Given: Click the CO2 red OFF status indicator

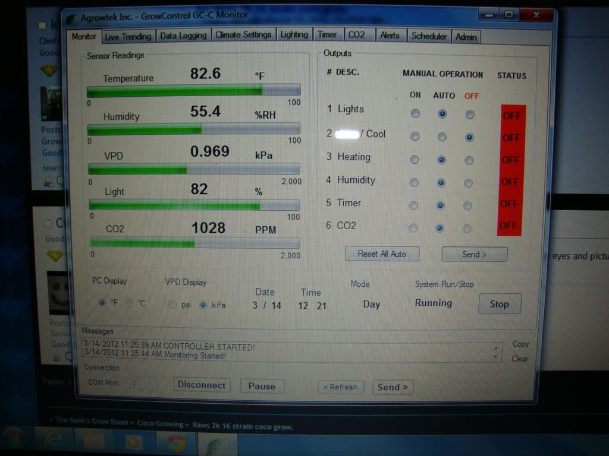Looking at the screenshot, I should click(x=509, y=225).
